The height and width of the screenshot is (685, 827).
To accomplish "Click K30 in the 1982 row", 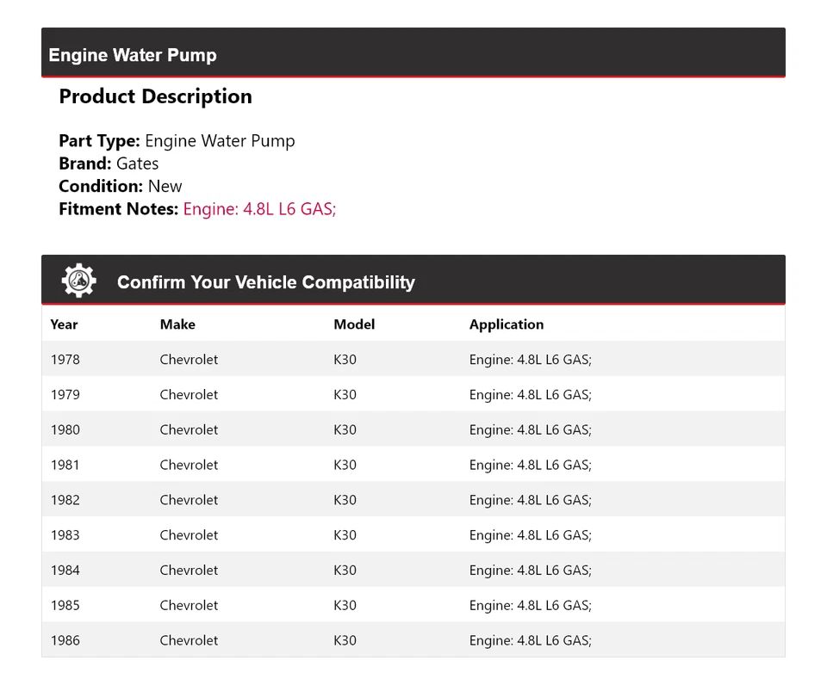I will pos(345,500).
